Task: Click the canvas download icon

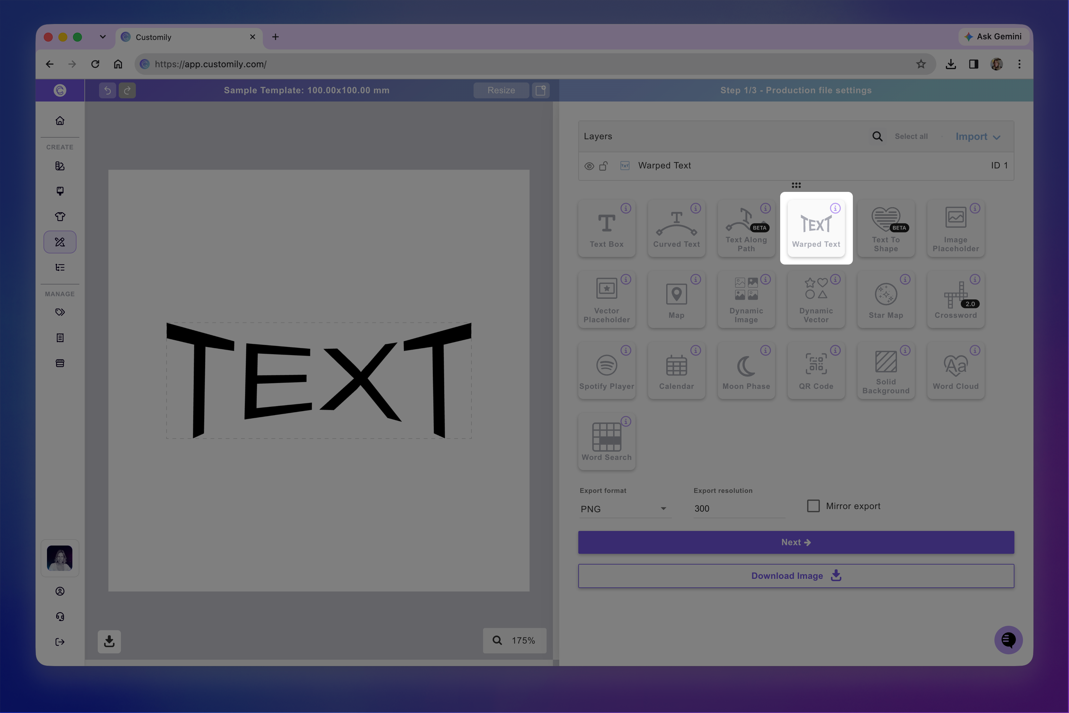Action: pyautogui.click(x=109, y=641)
